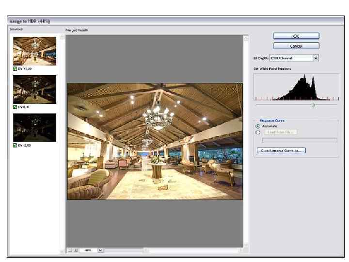This screenshot has width=349, height=262.
Task: Click the white point histogram
Action: tap(296, 87)
